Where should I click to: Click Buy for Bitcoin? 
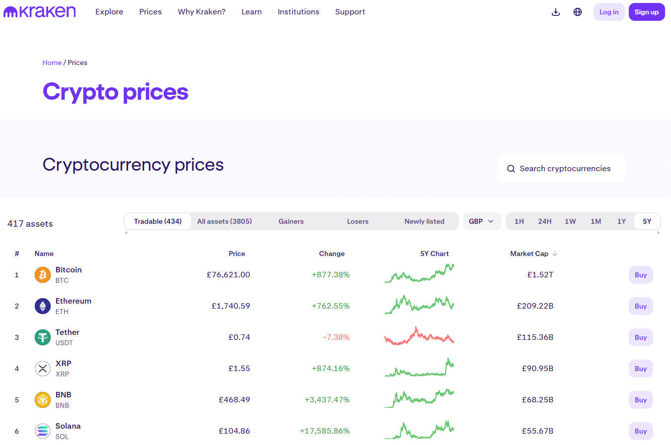click(641, 275)
